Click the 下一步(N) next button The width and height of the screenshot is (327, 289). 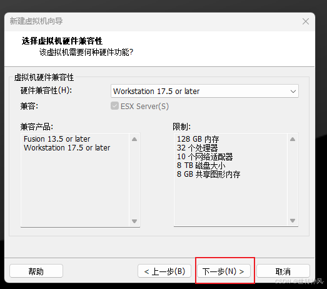(x=224, y=271)
